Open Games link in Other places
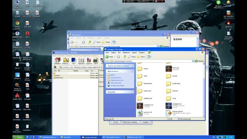The height and width of the screenshot is (139, 247). click(x=112, y=75)
